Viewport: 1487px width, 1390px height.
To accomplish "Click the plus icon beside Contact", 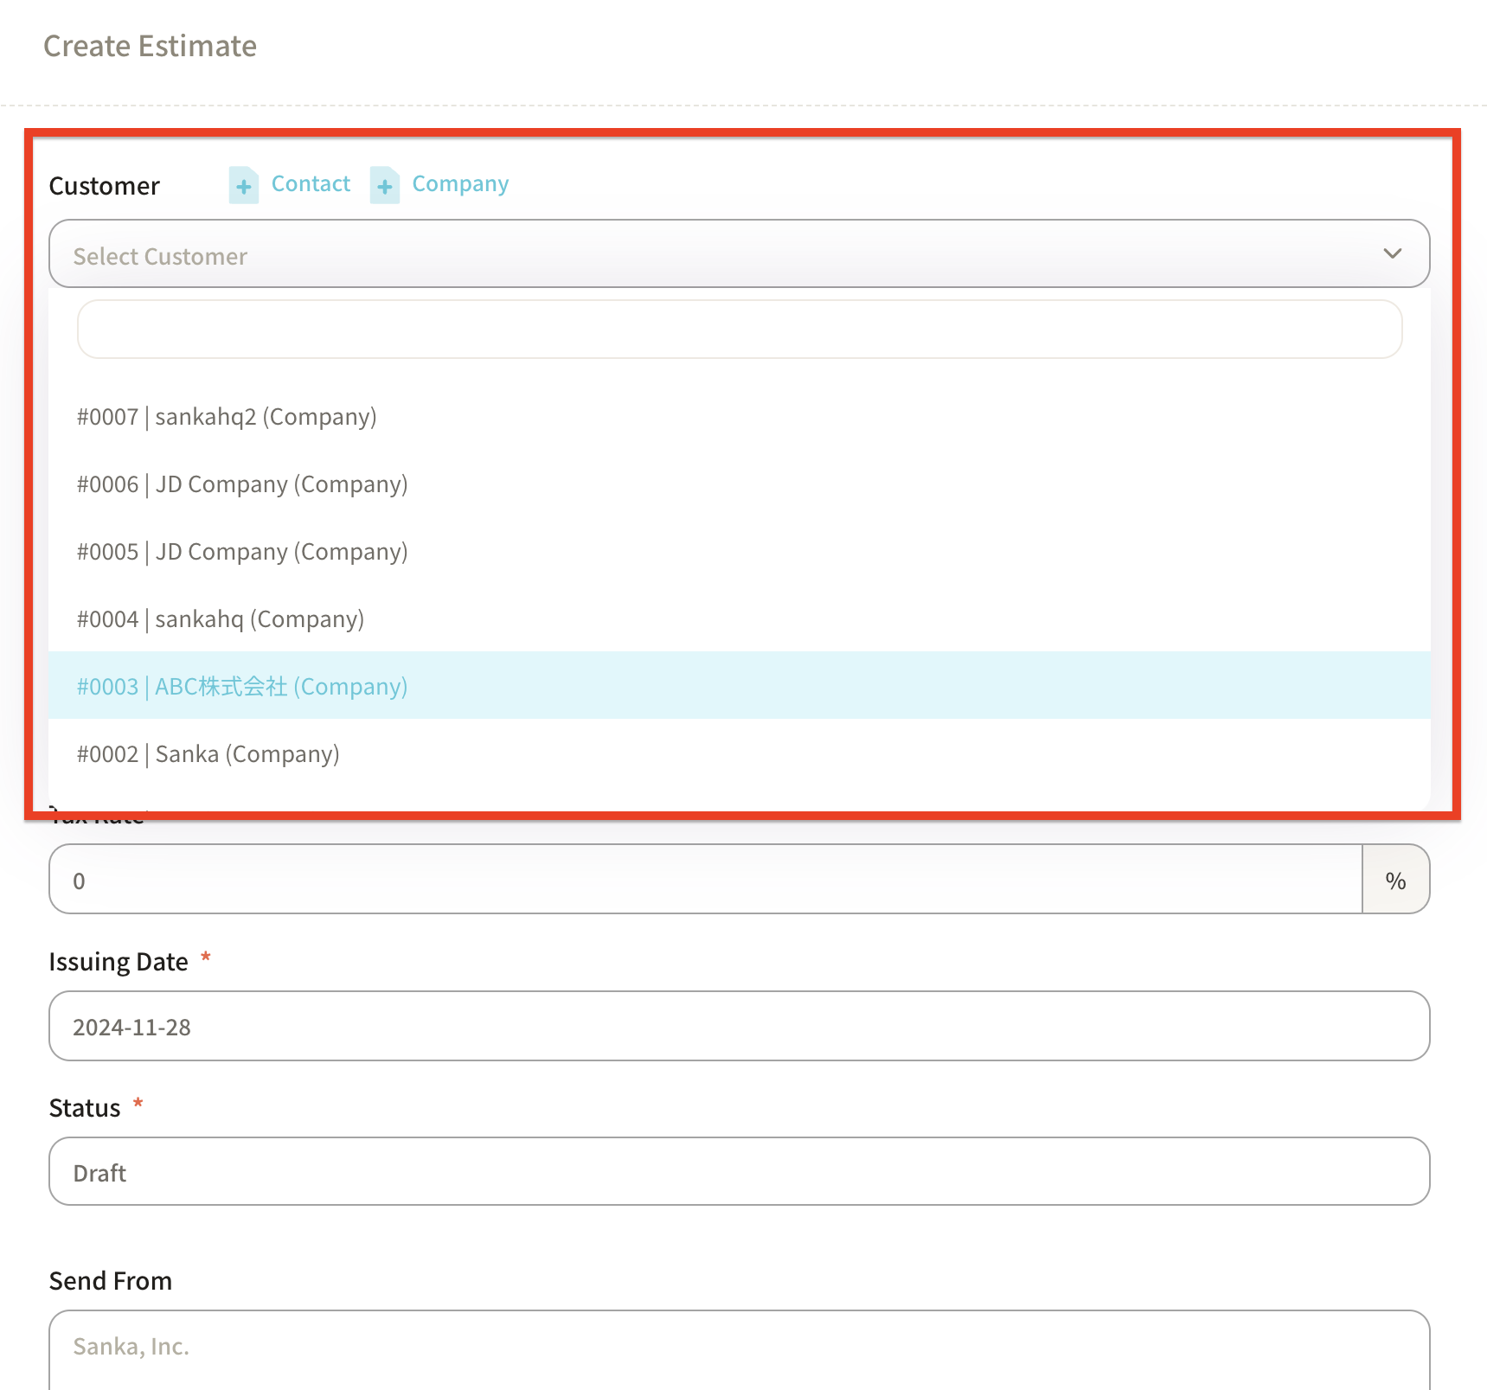I will (244, 185).
